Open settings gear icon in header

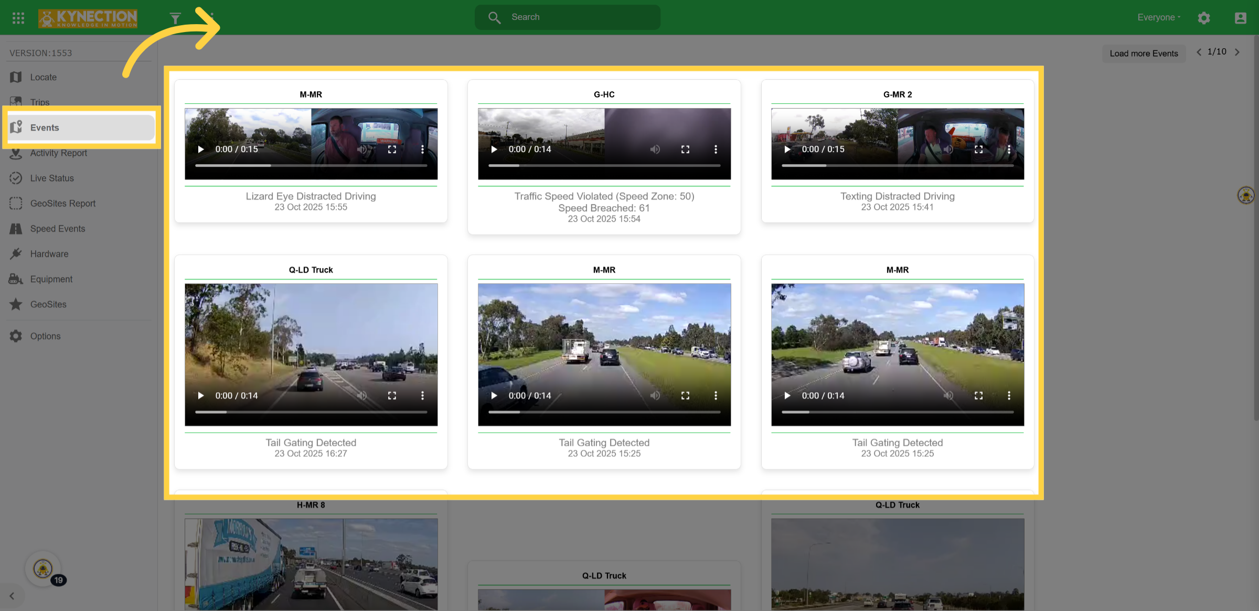(1204, 18)
